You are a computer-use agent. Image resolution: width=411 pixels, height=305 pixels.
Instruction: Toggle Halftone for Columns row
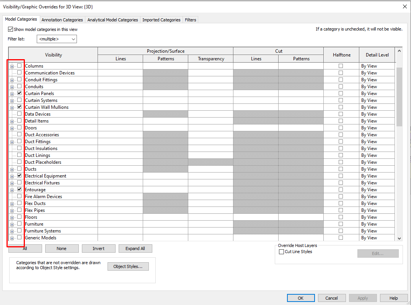pyautogui.click(x=341, y=66)
